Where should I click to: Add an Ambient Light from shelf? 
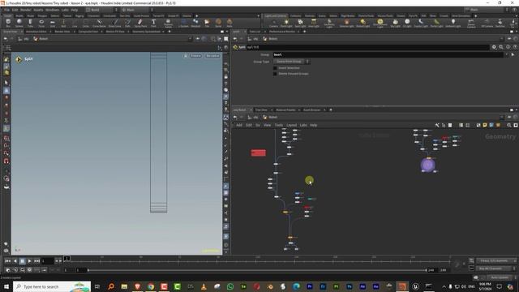click(453, 23)
